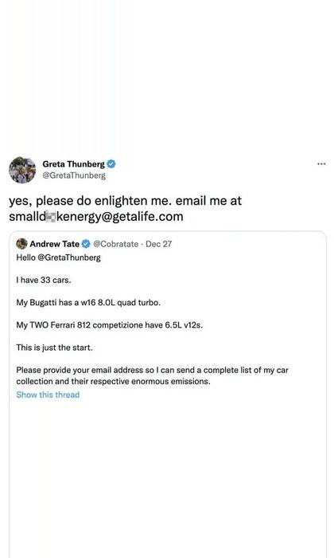Viewport: 334px width, 558px height.
Task: Click the pixelated blur in the email address
Action: (51, 216)
